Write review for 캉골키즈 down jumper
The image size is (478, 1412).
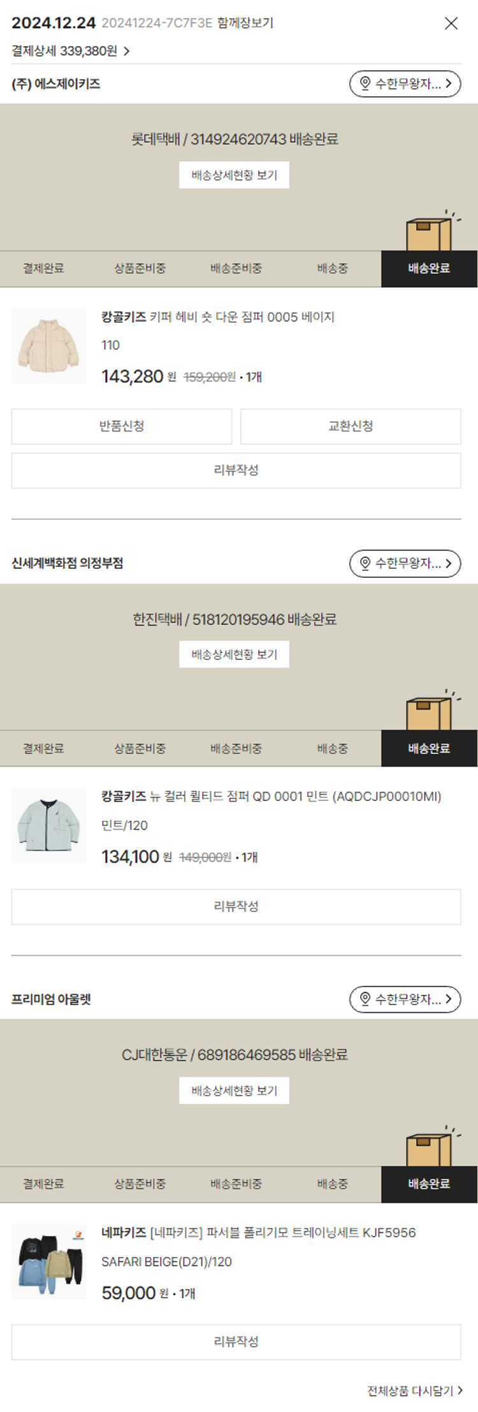[236, 471]
